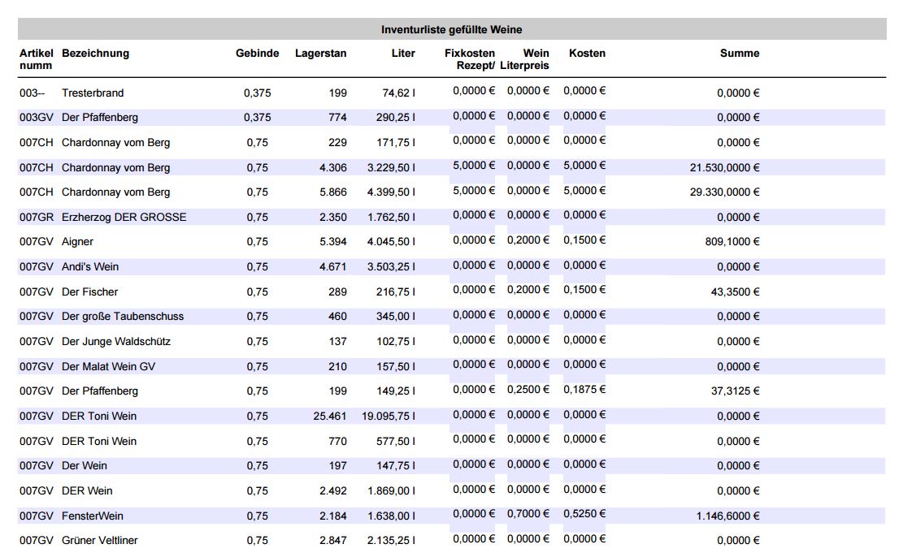Select liter price '0,7000 €'
The width and height of the screenshot is (899, 557).
click(x=528, y=514)
